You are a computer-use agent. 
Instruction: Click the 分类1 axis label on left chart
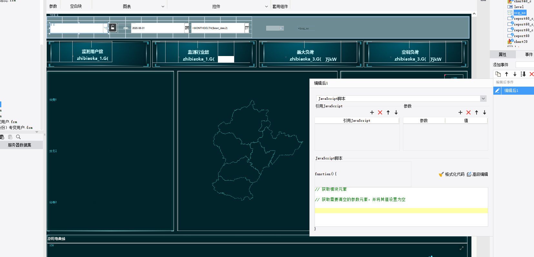(x=53, y=100)
